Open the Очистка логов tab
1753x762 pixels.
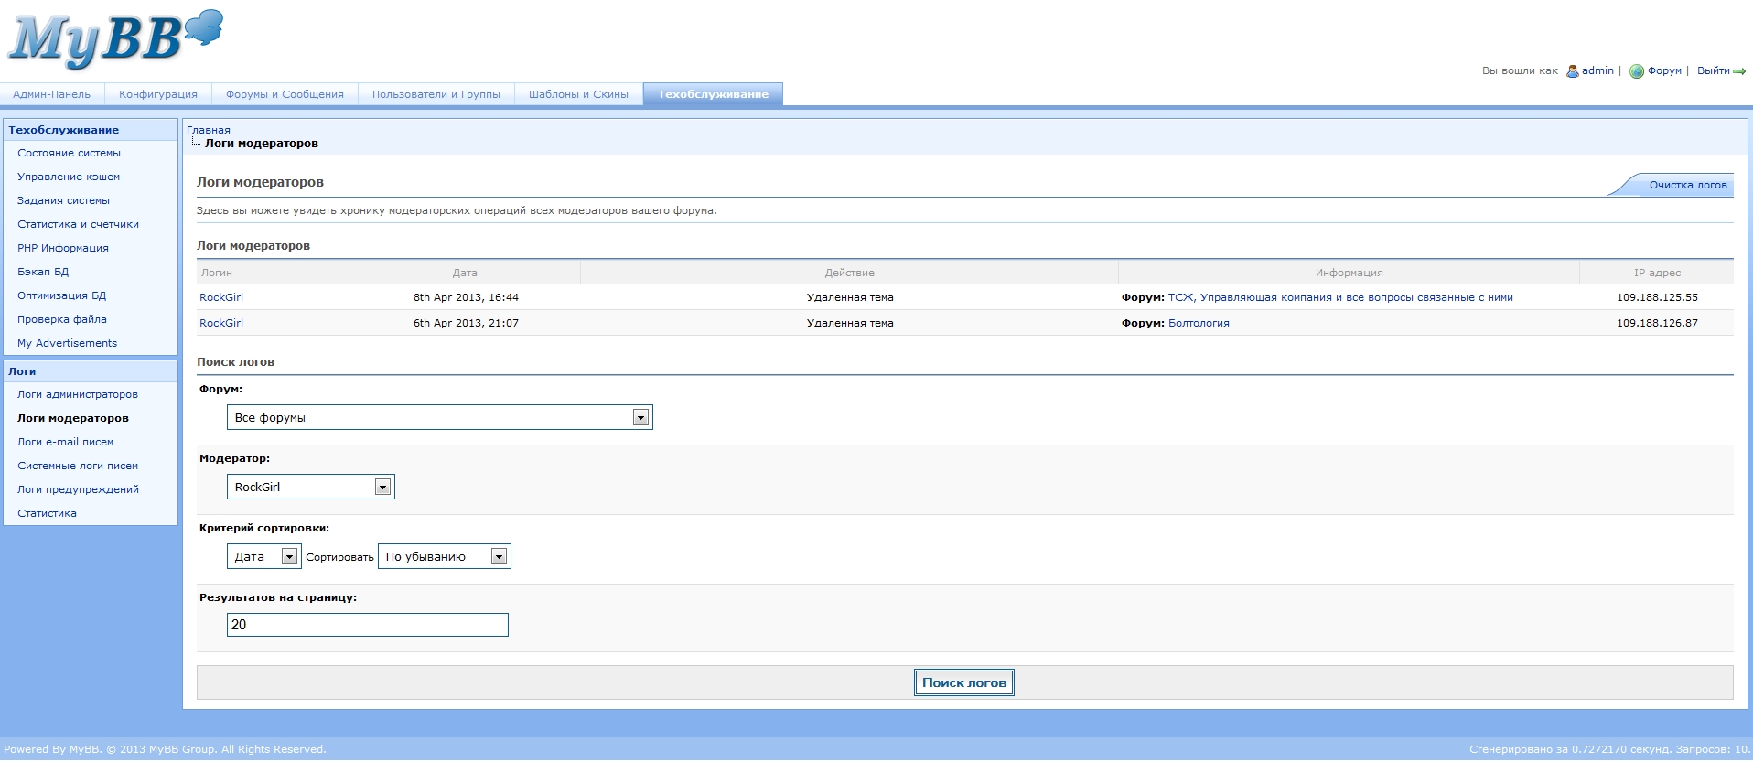[1687, 185]
